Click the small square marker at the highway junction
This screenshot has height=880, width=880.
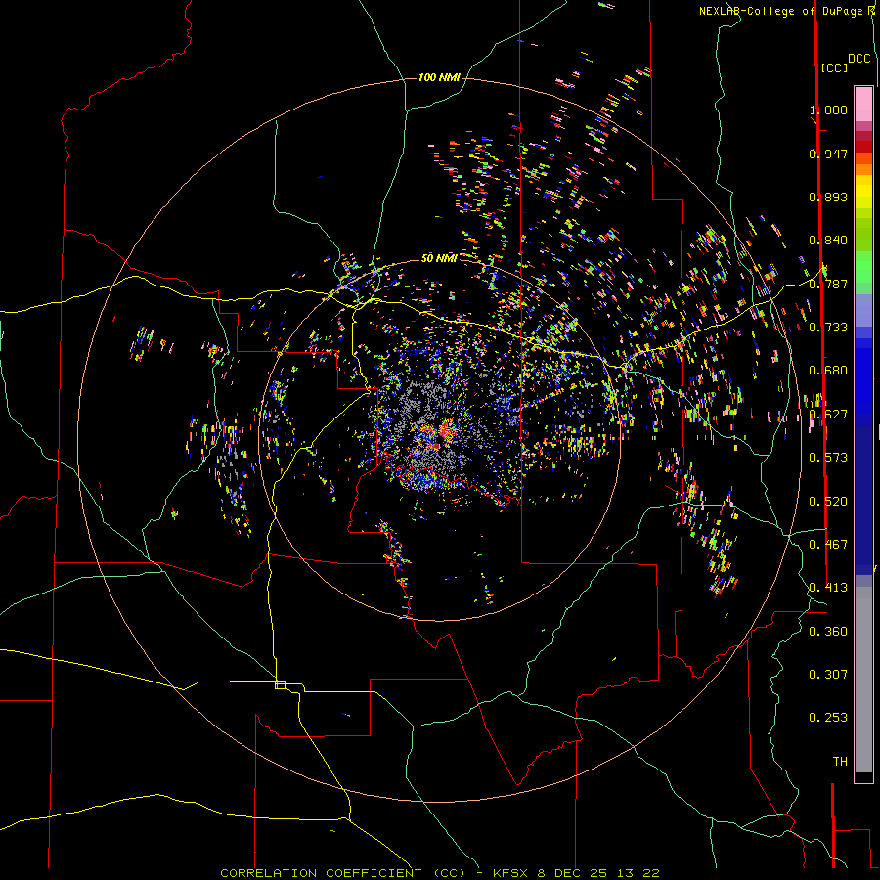280,684
